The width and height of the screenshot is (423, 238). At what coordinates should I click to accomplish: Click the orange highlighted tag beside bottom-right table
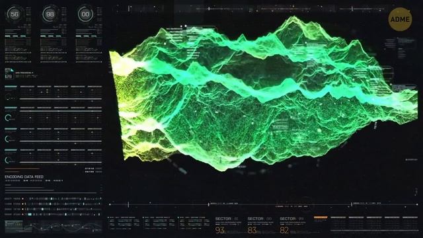click(321, 218)
